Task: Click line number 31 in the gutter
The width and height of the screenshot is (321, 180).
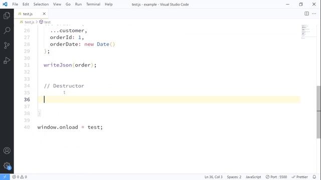Action: coord(27,65)
